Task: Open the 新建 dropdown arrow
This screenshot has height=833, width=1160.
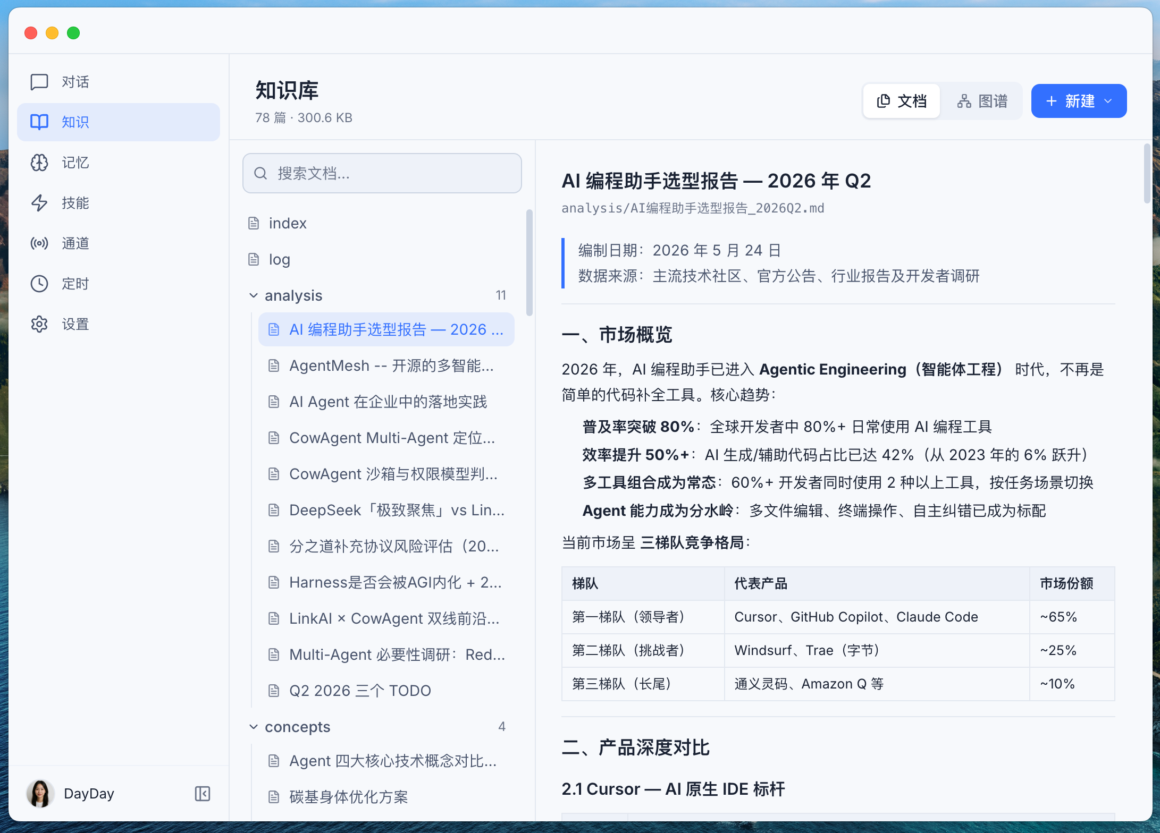Action: (x=1108, y=101)
